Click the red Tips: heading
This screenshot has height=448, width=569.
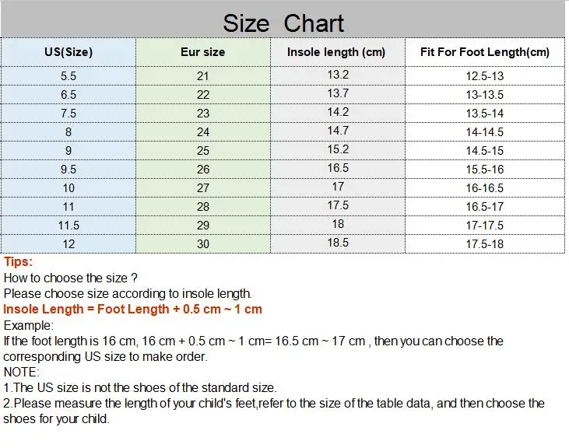[18, 261]
